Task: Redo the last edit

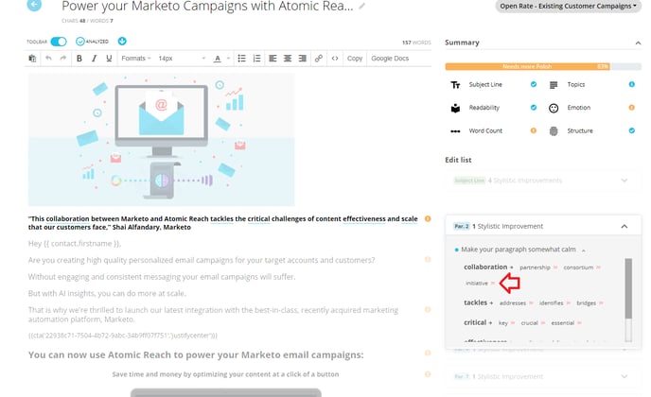Action: (x=63, y=58)
